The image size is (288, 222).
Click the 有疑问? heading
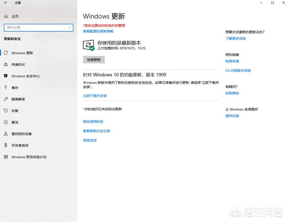pos(231,87)
